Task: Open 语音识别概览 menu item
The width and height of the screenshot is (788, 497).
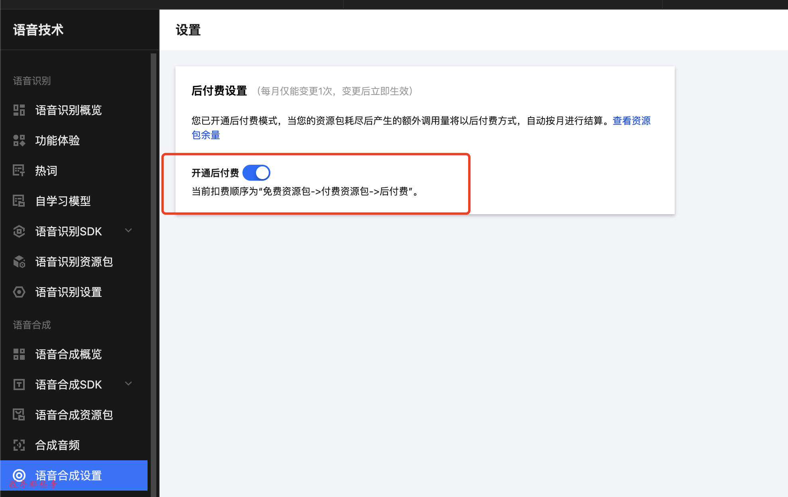Action: point(69,110)
